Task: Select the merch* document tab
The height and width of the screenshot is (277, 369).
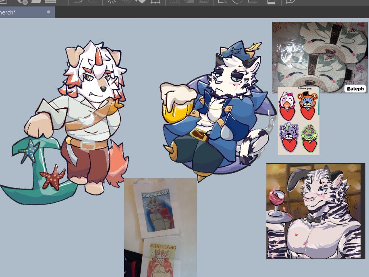Action: [x=27, y=12]
